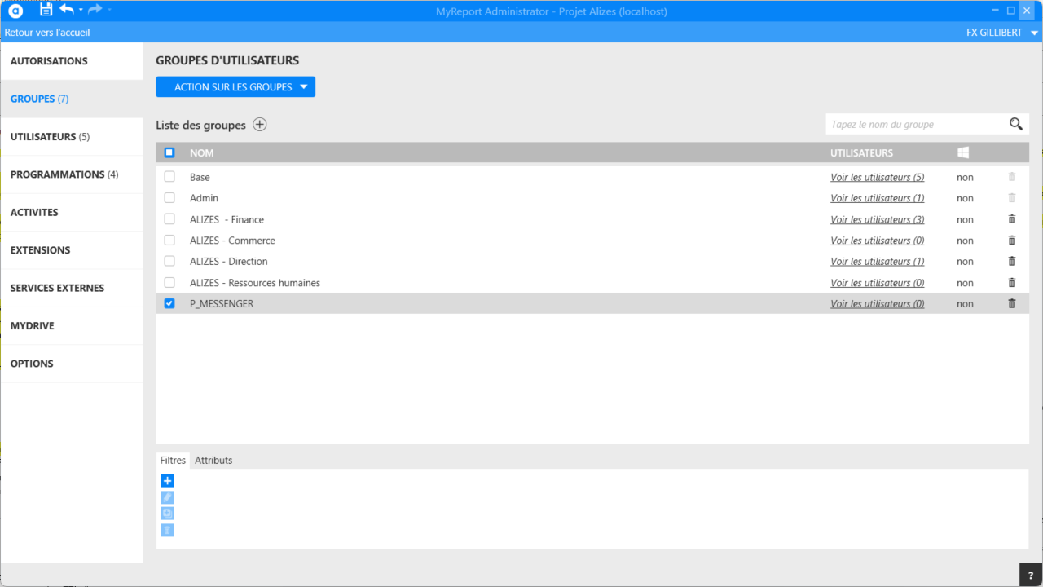Add a filter with blue plus icon

168,481
